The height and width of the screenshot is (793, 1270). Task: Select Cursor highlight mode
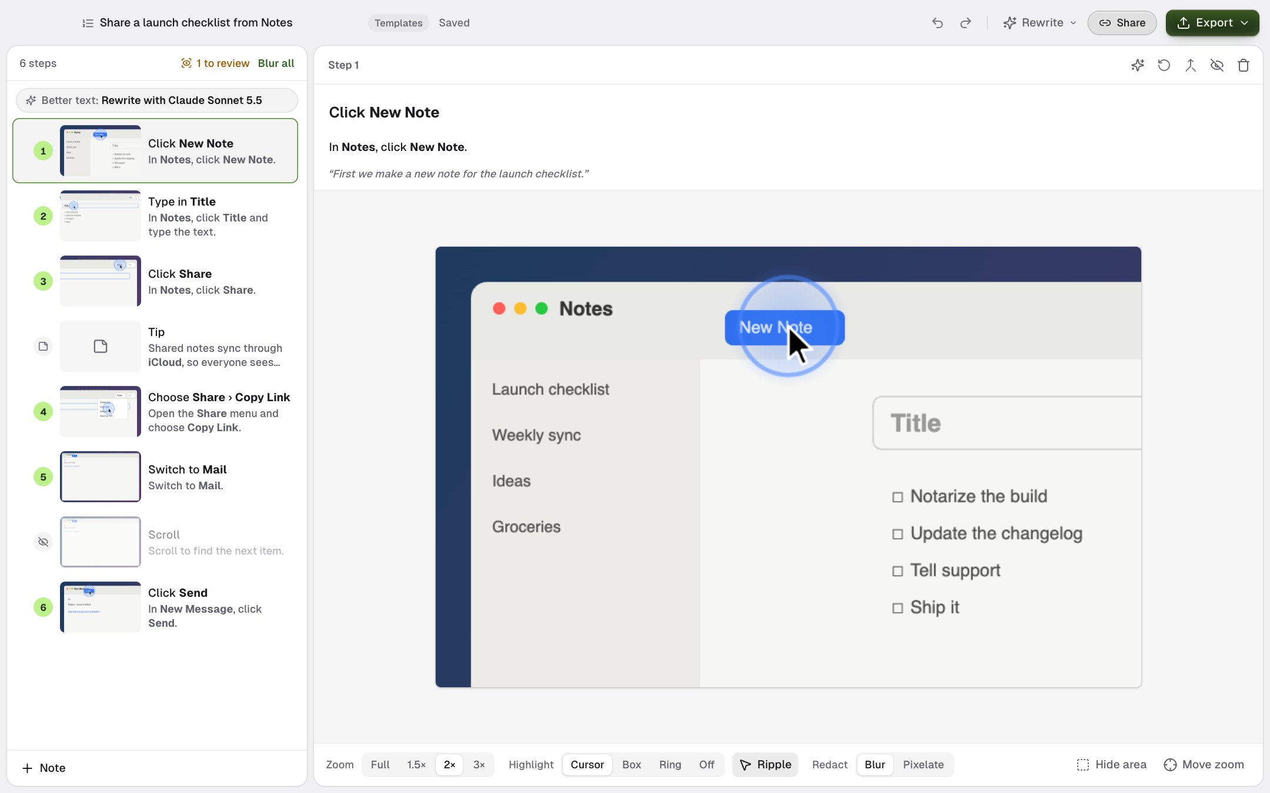[587, 765]
